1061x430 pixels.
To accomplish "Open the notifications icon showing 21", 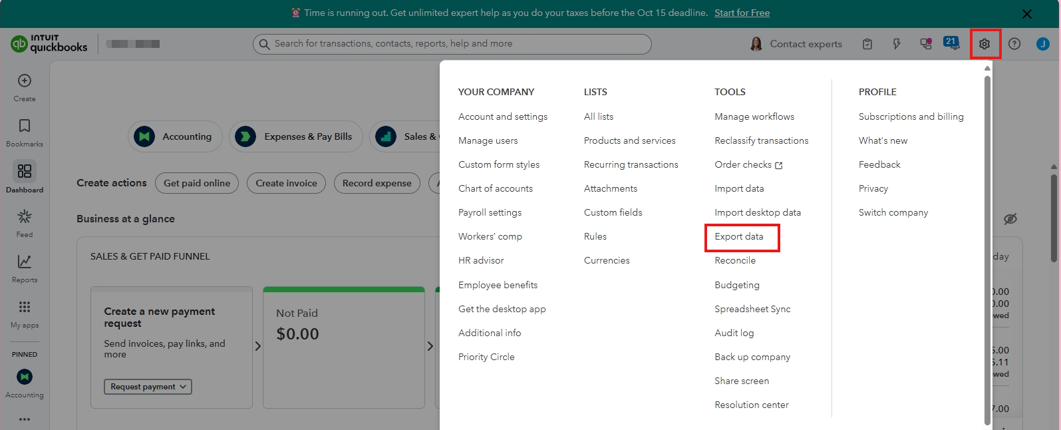I will point(951,43).
